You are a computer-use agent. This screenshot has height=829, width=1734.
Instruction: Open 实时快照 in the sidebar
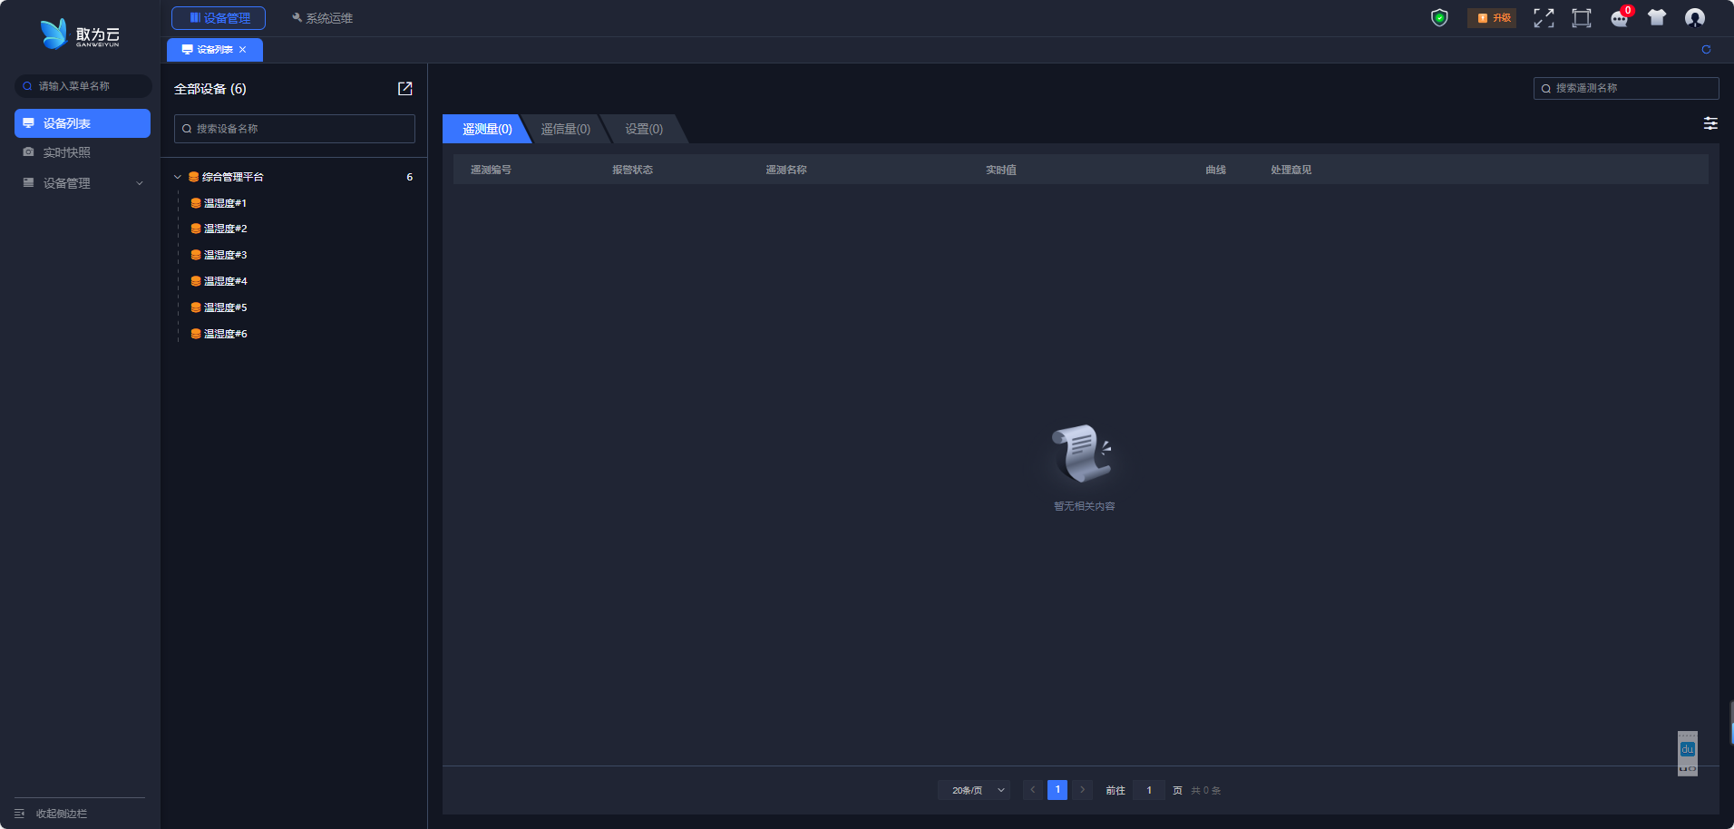83,152
